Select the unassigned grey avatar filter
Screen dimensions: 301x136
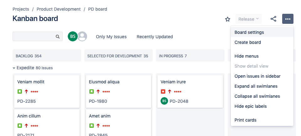pyautogui.click(x=82, y=36)
